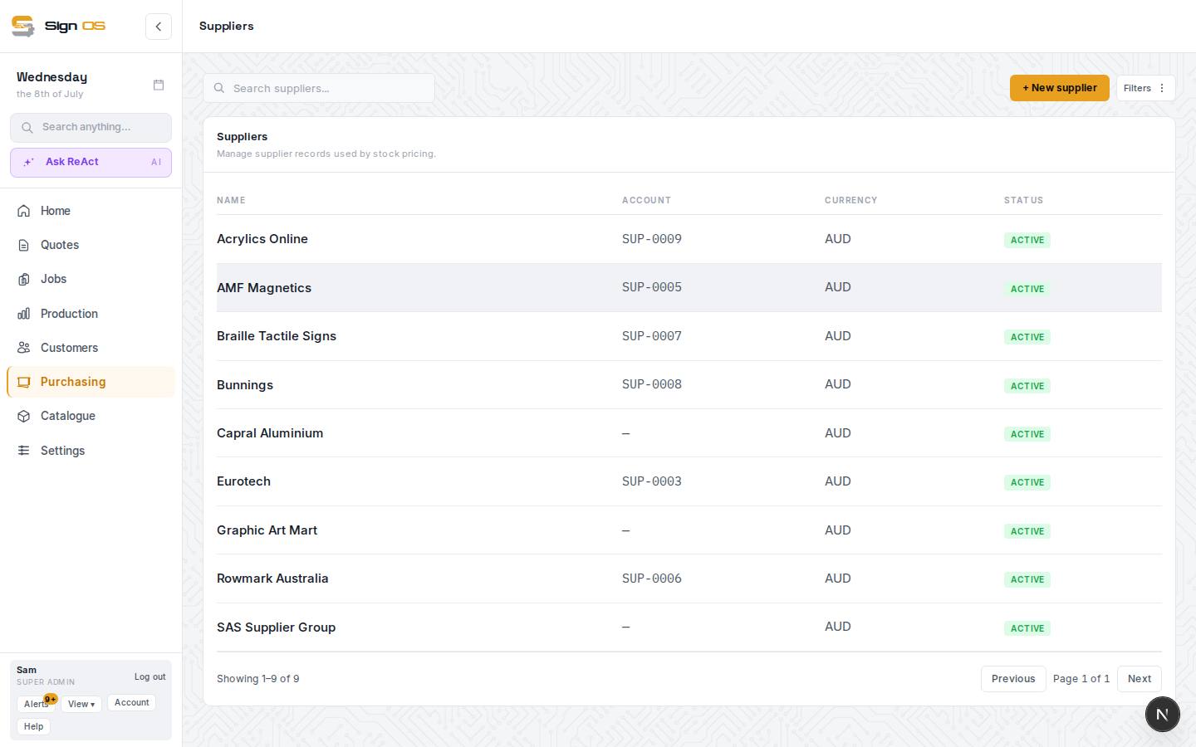The image size is (1196, 747).
Task: Click account number SUP-0007
Action: (x=652, y=336)
